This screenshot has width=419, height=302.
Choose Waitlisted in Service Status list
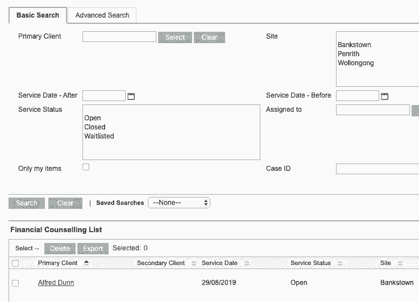(x=99, y=136)
